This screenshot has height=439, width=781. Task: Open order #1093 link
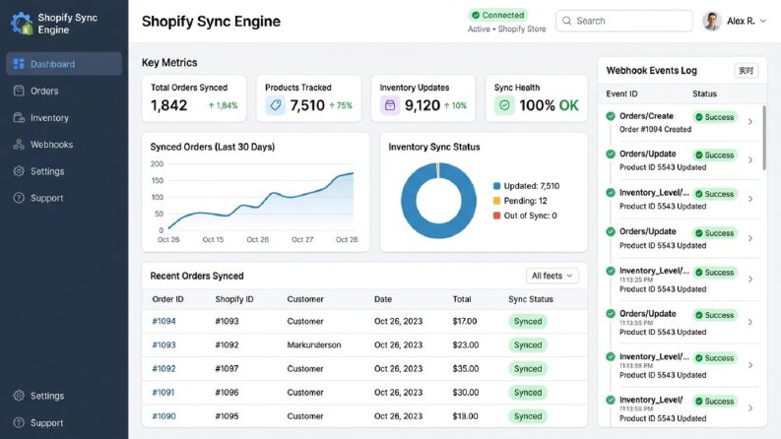click(x=163, y=345)
